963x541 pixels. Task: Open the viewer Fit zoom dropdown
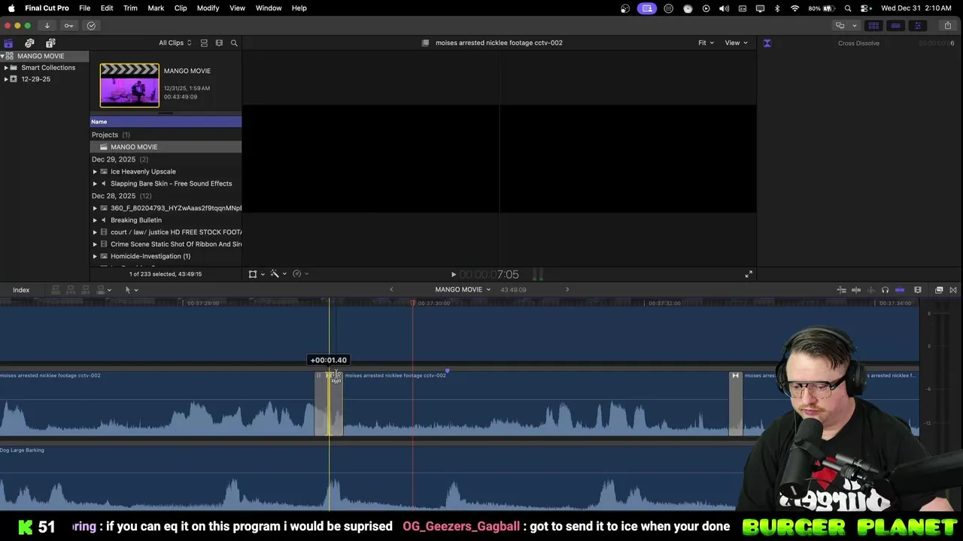(706, 43)
